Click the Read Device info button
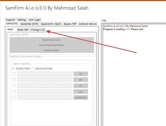The height and width of the screenshot is (126, 166). 51,40
